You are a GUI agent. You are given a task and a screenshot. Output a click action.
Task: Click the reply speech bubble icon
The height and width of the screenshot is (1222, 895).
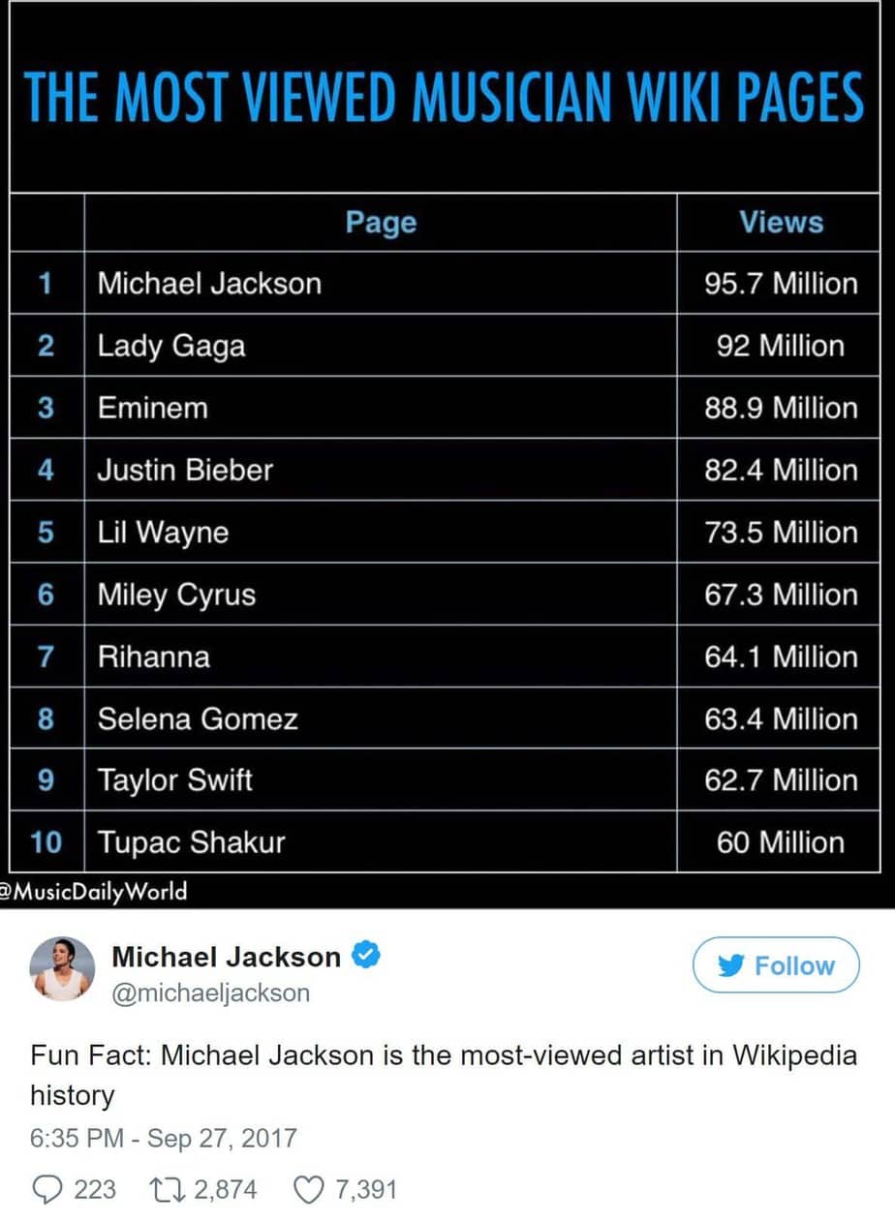click(x=46, y=1189)
